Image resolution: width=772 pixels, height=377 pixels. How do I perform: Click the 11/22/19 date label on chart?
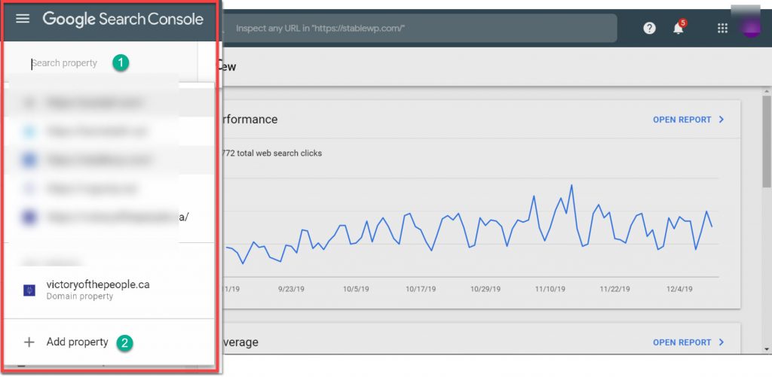tap(615, 289)
